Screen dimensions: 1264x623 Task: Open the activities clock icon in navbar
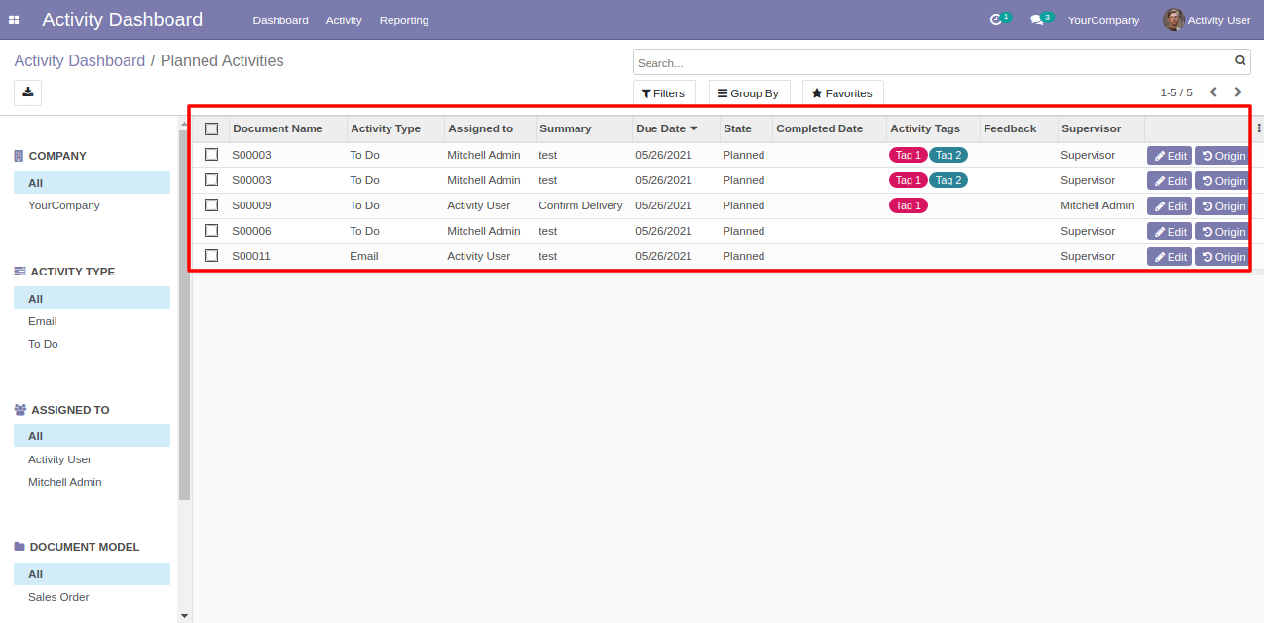tap(995, 20)
